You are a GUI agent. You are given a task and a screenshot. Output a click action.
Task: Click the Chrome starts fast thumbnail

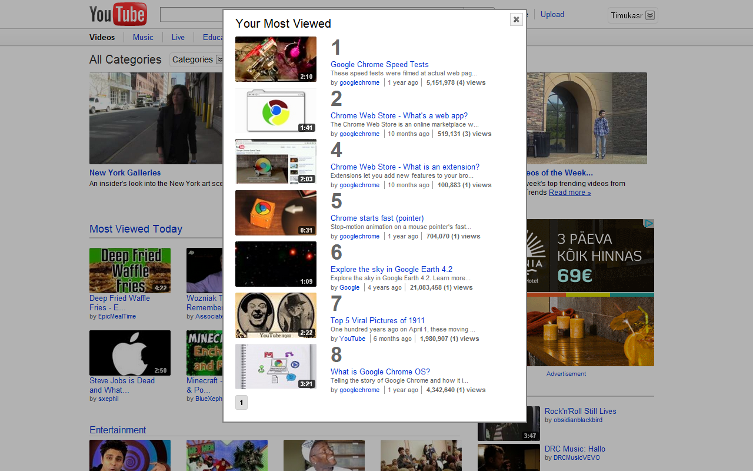pos(276,213)
